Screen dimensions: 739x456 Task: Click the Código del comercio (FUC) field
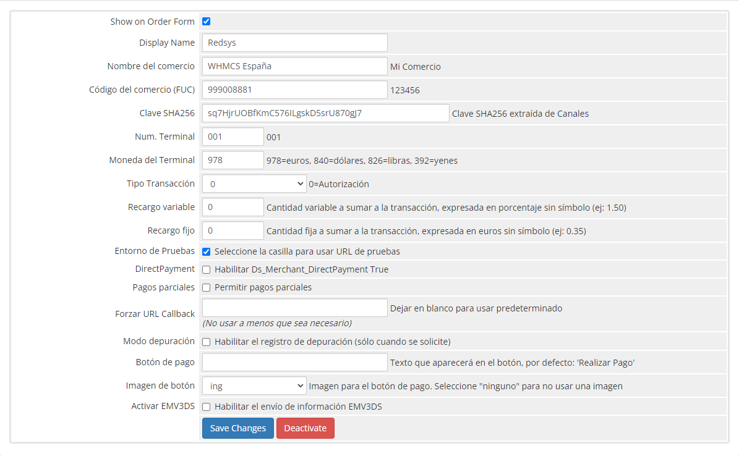pos(294,90)
